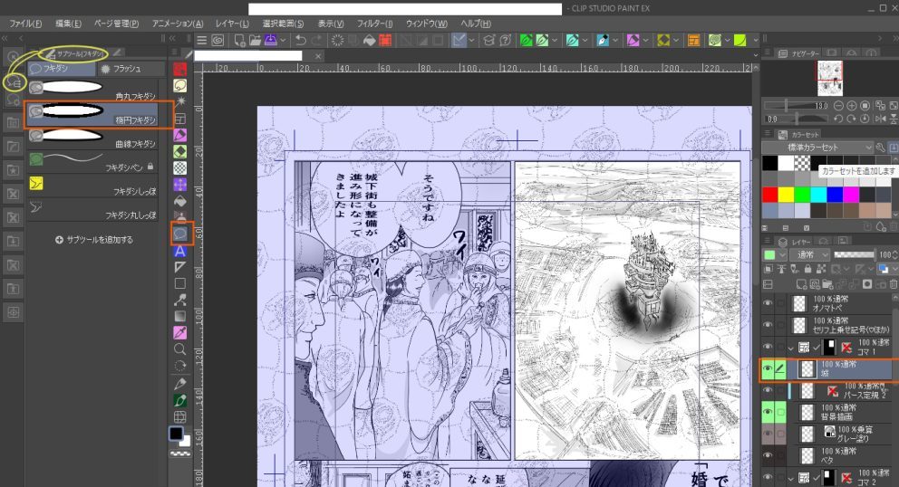Close the open canvas tab

point(318,56)
